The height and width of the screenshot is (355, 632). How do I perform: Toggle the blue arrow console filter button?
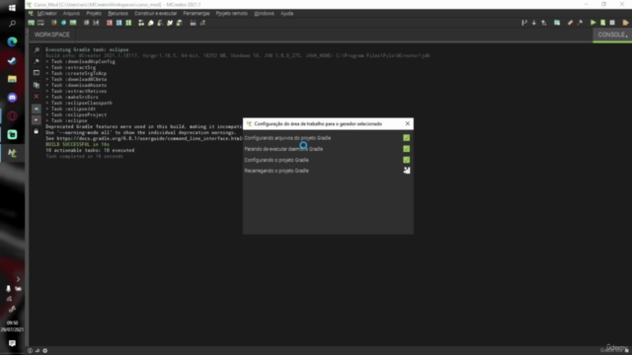(x=37, y=108)
